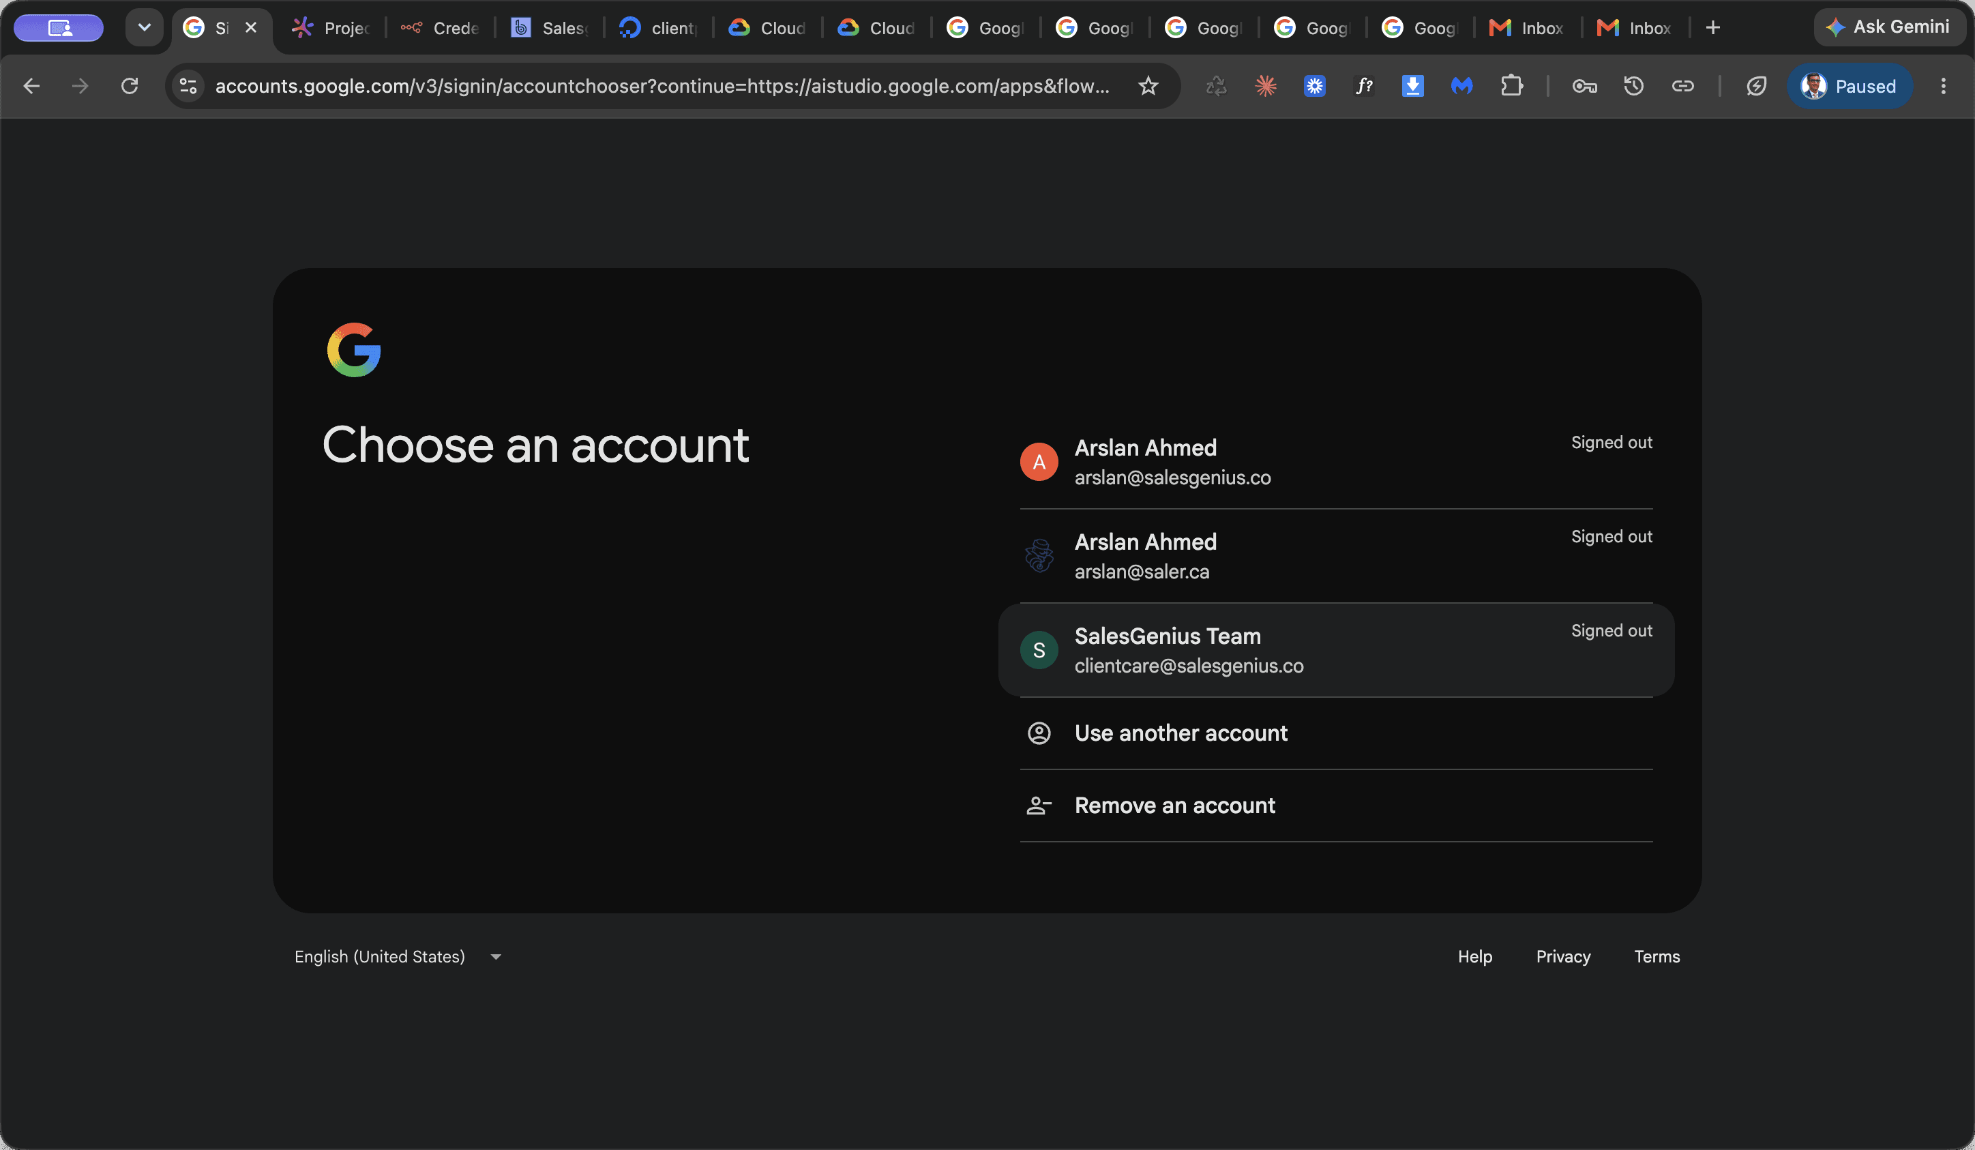The image size is (1975, 1150).
Task: Click the saler.ca account avatar
Action: pyautogui.click(x=1039, y=556)
